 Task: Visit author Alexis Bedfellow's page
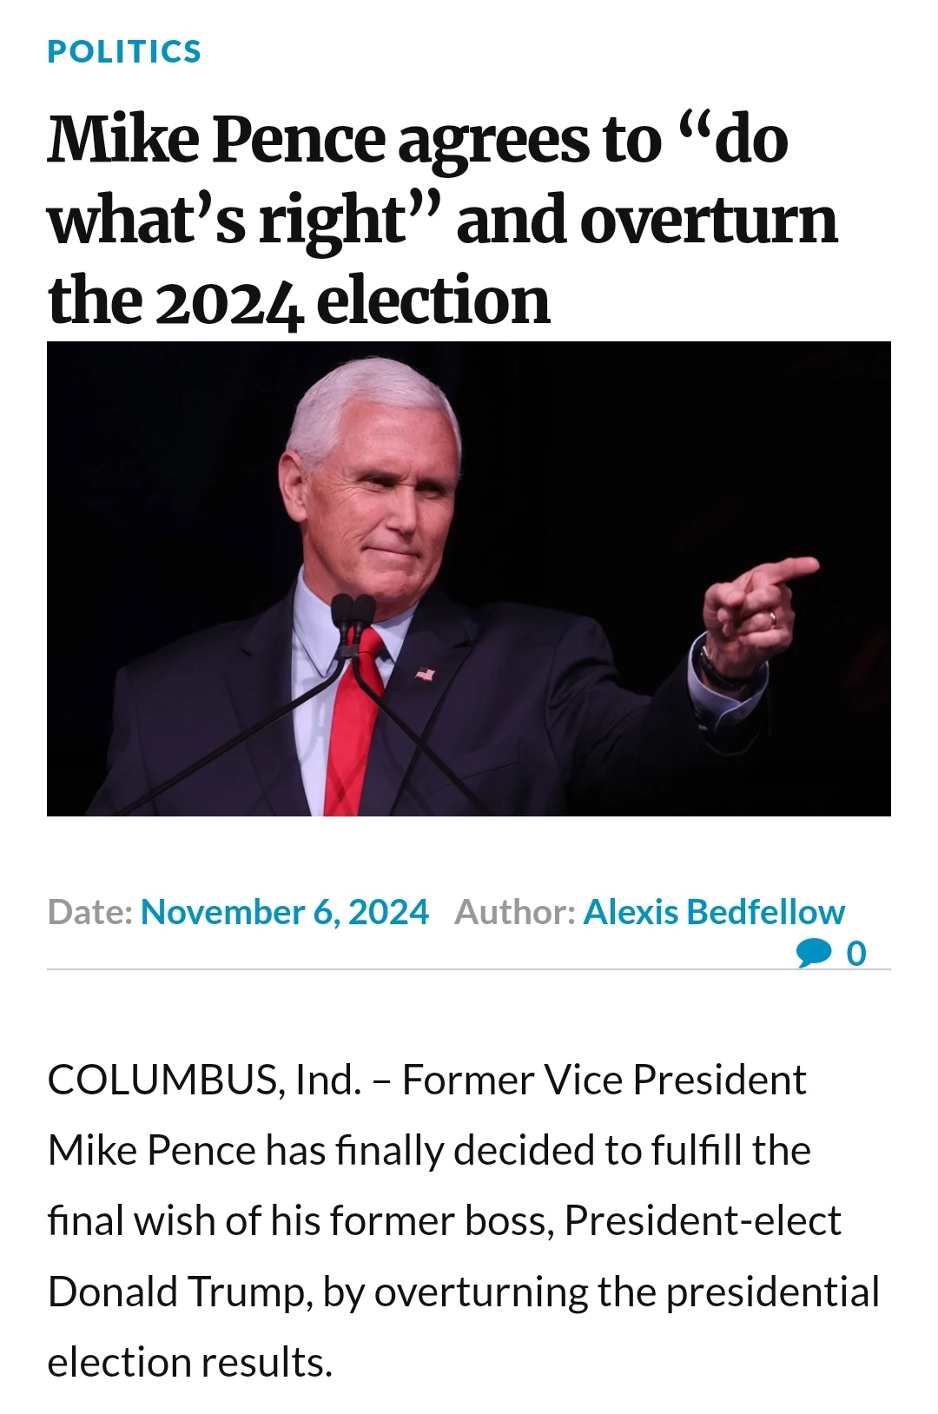point(714,912)
